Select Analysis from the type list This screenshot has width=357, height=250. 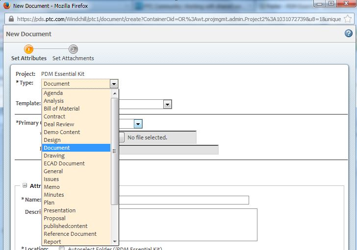(x=76, y=101)
